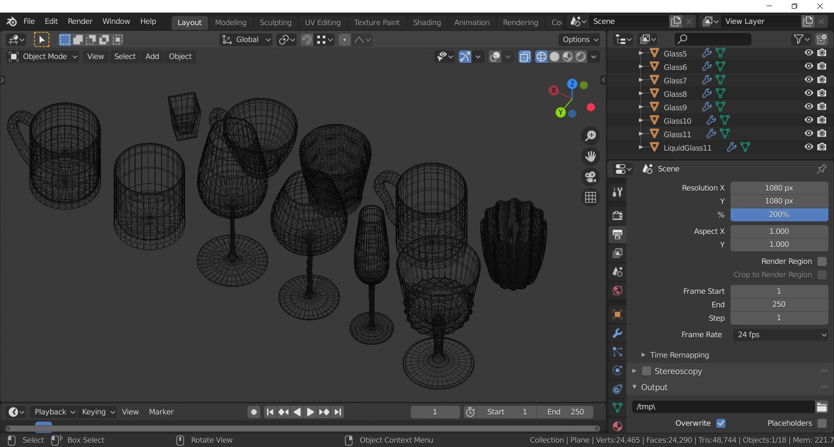
Task: Open Tool properties tab
Action: point(617,192)
